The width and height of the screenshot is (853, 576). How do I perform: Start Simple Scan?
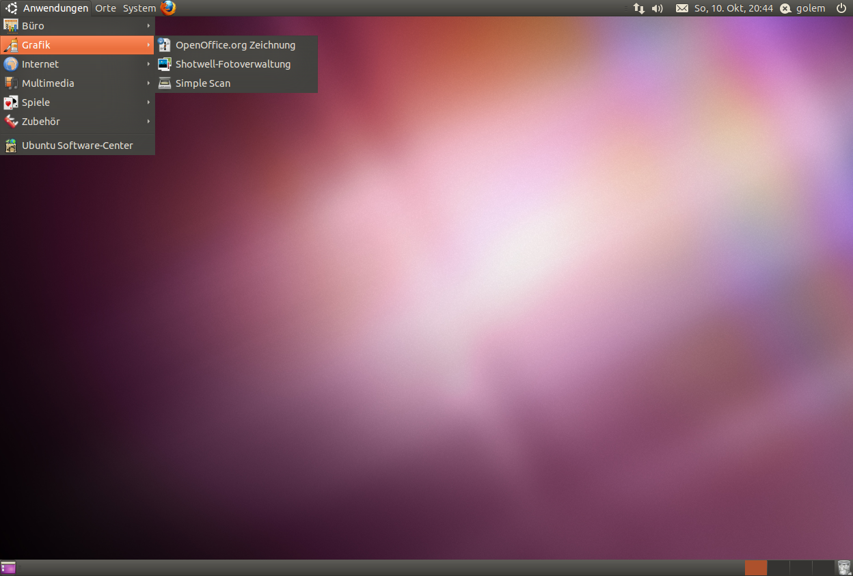click(236, 83)
